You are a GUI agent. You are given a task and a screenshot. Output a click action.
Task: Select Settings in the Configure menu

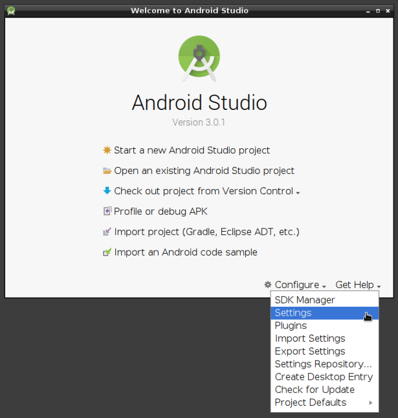(x=325, y=313)
